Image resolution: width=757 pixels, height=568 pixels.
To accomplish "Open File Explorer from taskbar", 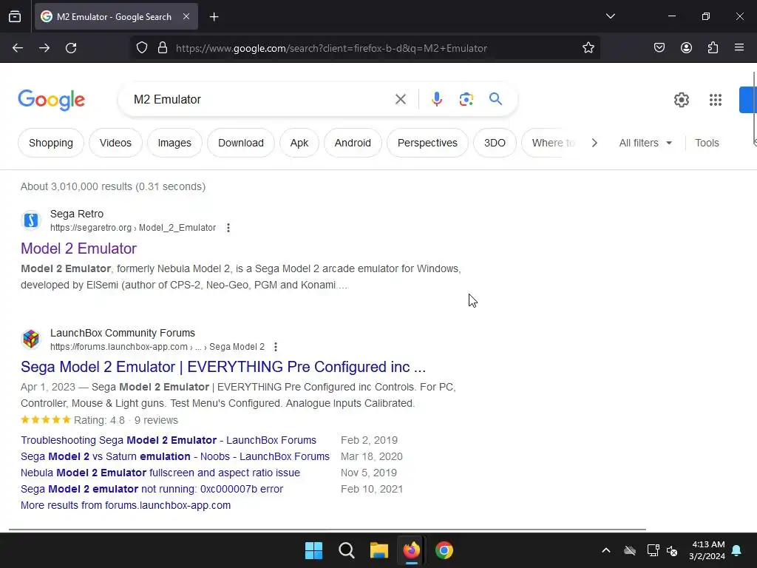I will click(379, 550).
